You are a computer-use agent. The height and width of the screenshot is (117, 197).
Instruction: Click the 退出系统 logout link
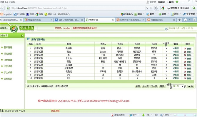pyautogui.click(x=55, y=111)
